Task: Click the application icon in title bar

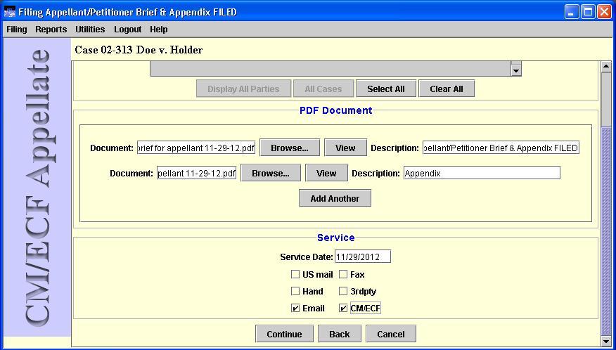Action: click(9, 12)
